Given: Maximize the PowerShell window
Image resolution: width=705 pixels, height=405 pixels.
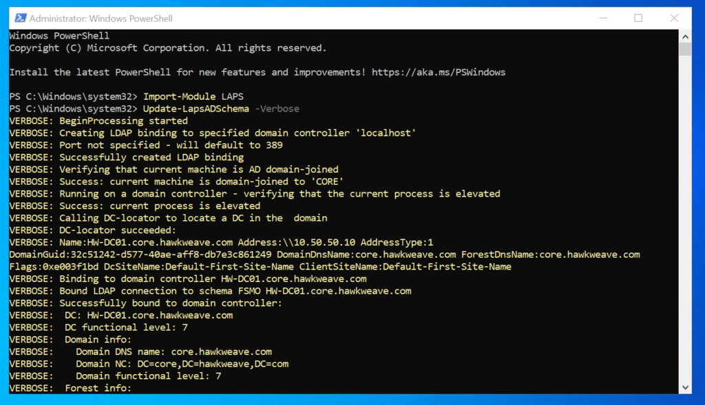Looking at the screenshot, I should coord(638,18).
